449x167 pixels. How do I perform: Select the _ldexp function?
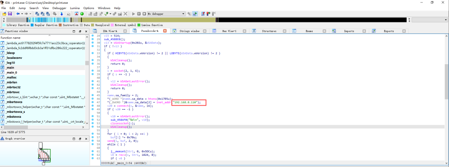[x=42, y=53]
